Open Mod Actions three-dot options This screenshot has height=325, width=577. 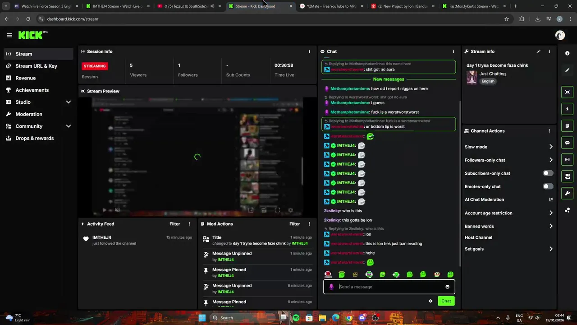[x=309, y=224]
